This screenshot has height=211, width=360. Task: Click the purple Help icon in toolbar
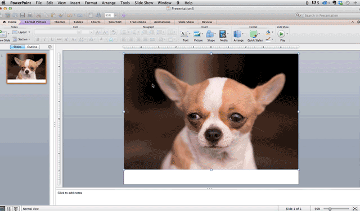click(124, 15)
